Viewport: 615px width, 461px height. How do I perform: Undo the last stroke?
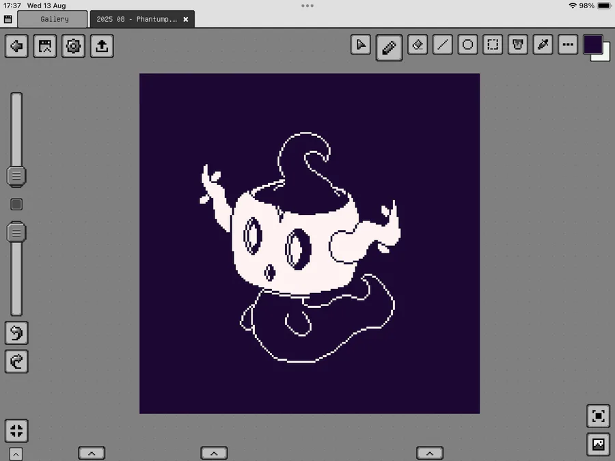(16, 333)
